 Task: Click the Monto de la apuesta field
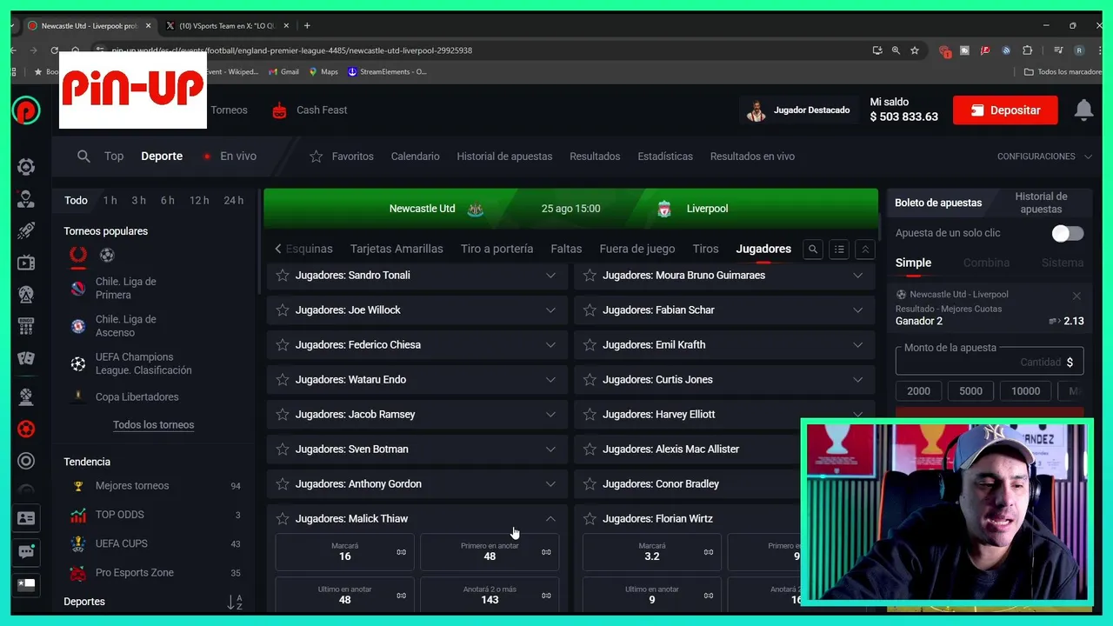tap(990, 360)
